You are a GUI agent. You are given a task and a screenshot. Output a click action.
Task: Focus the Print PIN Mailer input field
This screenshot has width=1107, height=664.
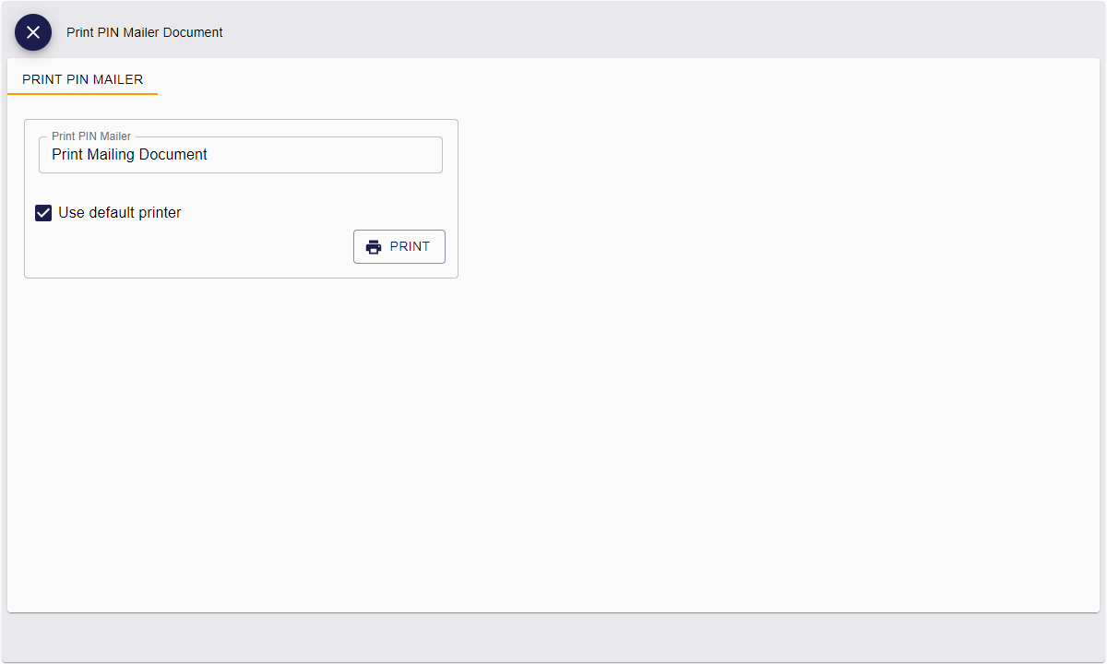(x=241, y=155)
